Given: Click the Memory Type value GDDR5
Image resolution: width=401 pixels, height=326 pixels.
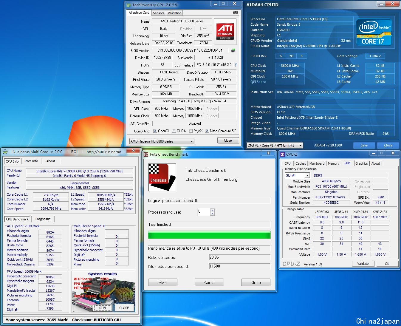Looking at the screenshot, I should pos(165,87).
